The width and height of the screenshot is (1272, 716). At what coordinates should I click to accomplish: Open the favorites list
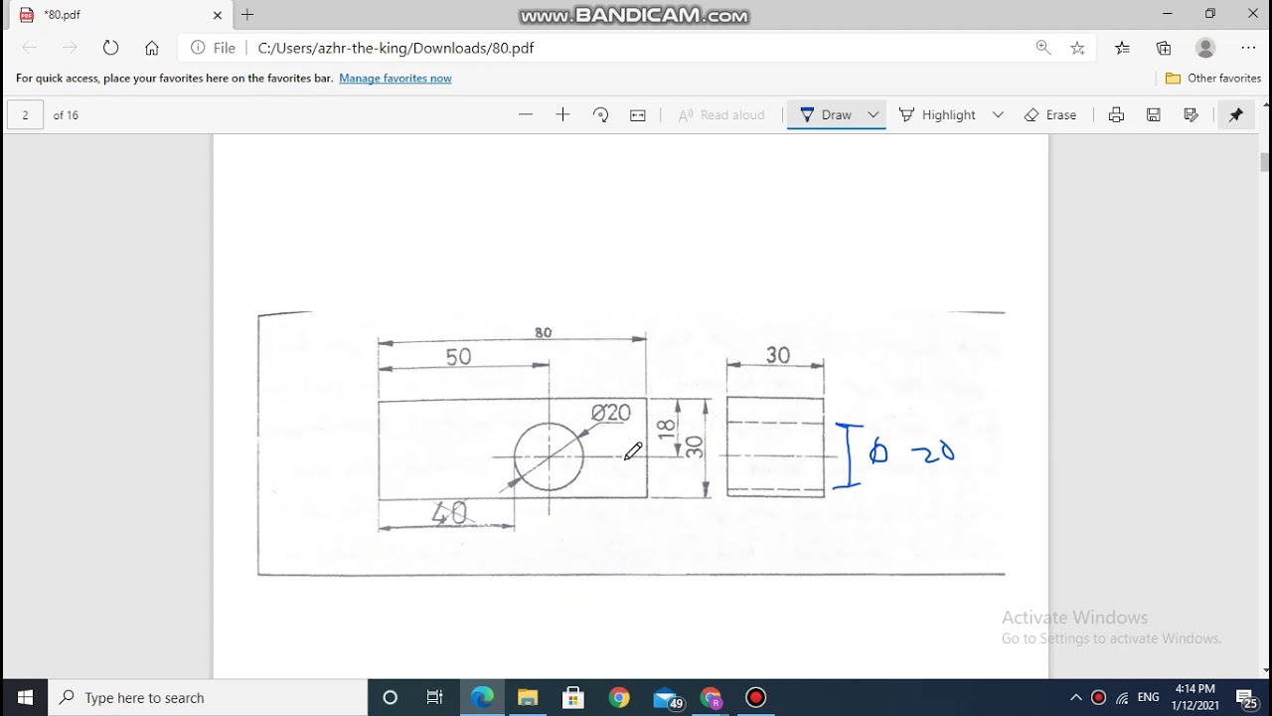point(1122,48)
